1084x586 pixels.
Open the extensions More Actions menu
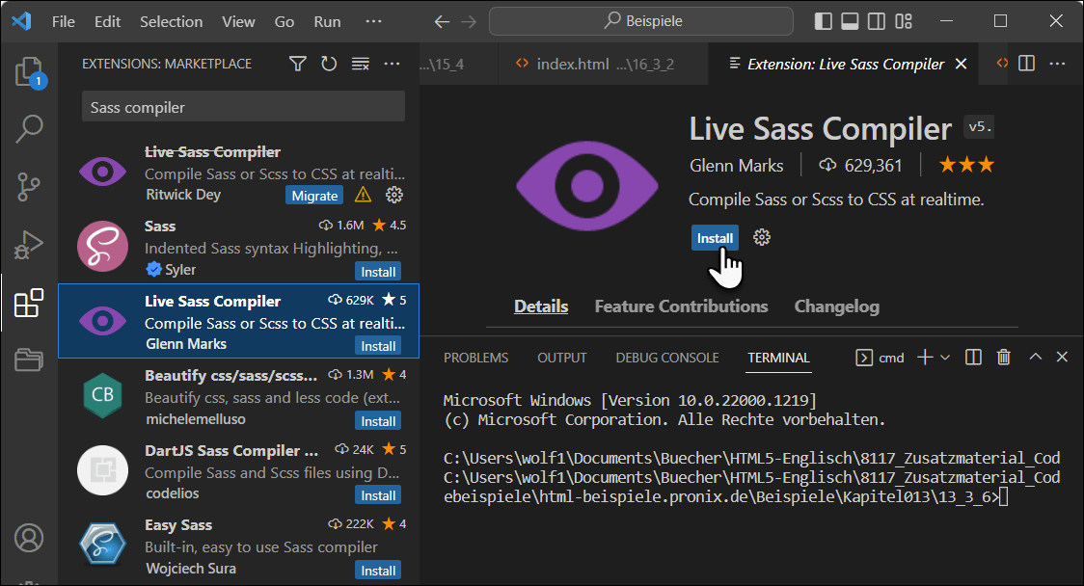pyautogui.click(x=392, y=63)
